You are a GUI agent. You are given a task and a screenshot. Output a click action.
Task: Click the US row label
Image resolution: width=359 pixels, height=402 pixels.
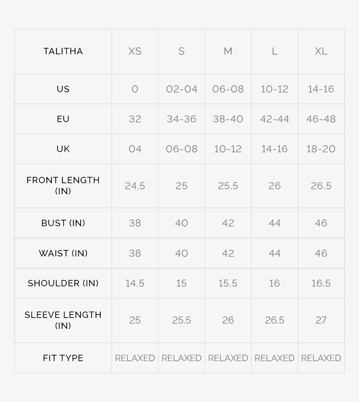[63, 89]
